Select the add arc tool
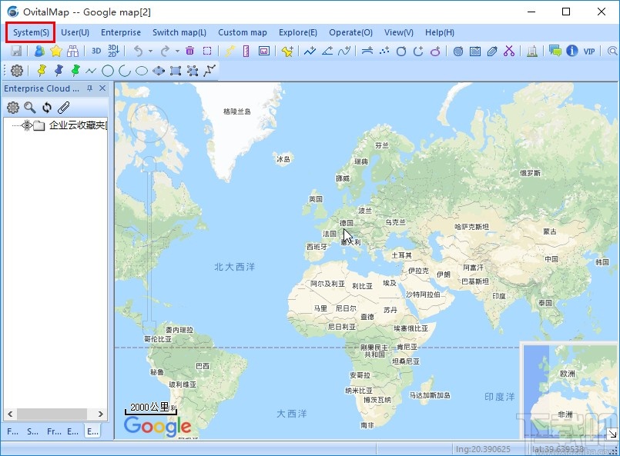 click(418, 51)
